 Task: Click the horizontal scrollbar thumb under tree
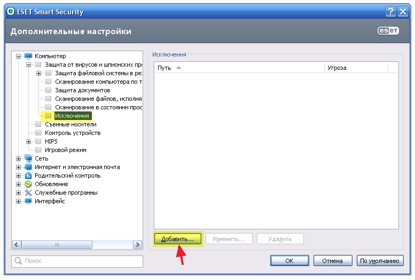point(57,245)
